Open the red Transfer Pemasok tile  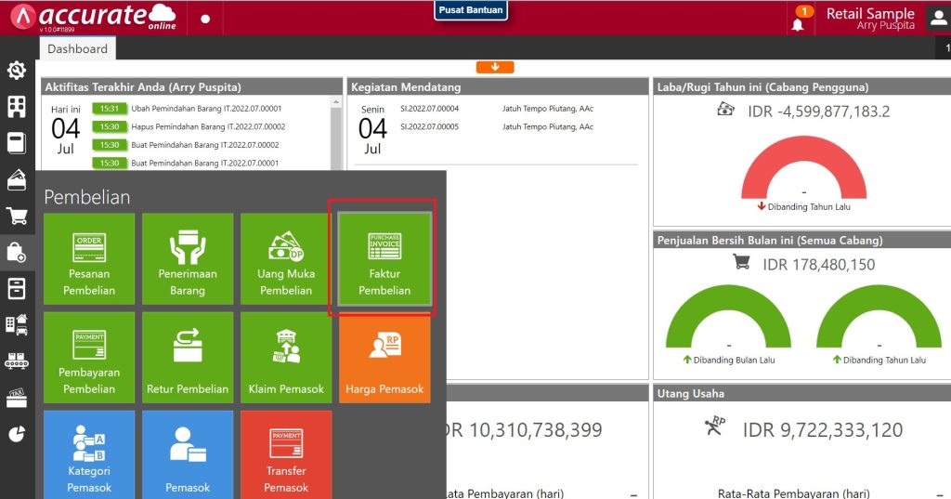coord(286,455)
